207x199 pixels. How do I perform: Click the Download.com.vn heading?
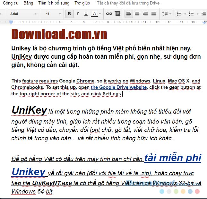[59, 34]
